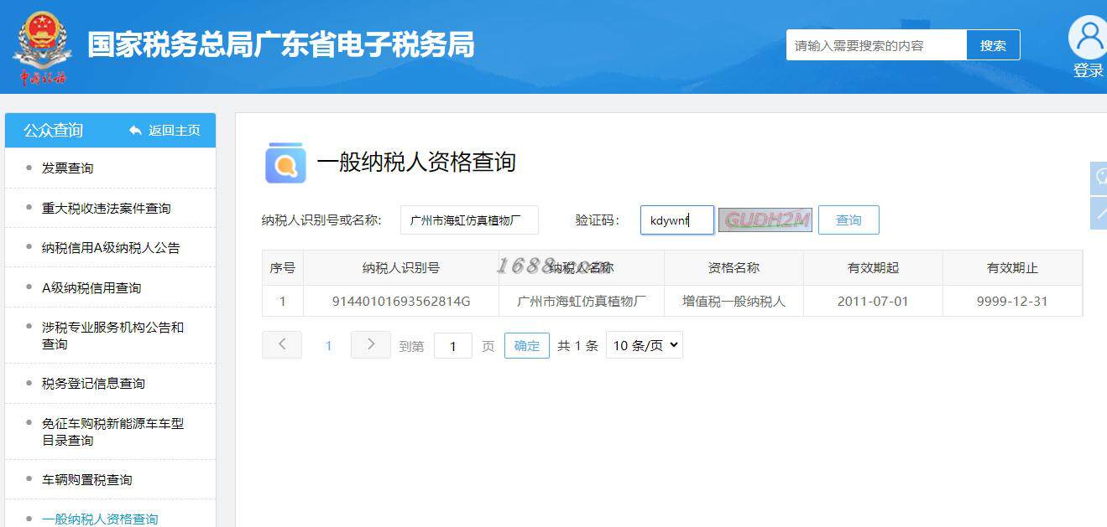This screenshot has height=527, width=1107.
Task: Focus the 验证码 captcha input field
Action: tap(677, 220)
